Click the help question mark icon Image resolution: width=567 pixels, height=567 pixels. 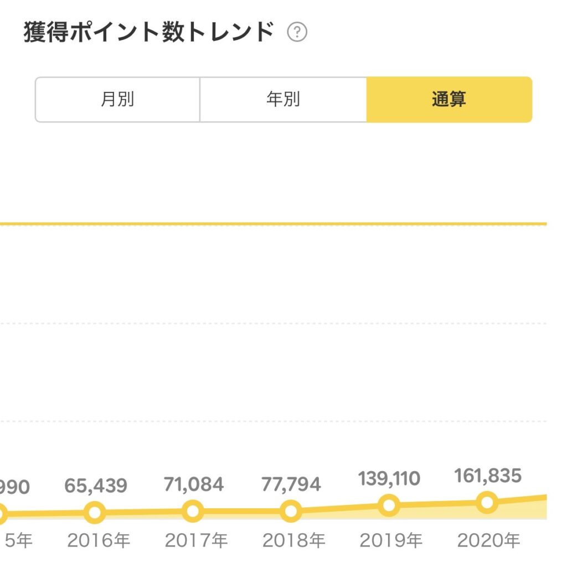297,33
